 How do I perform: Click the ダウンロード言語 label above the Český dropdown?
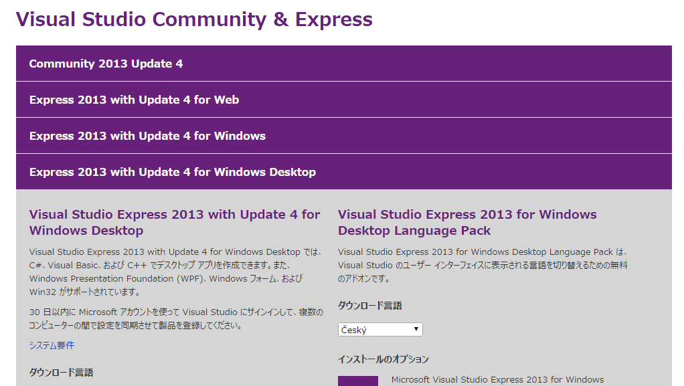click(x=369, y=305)
